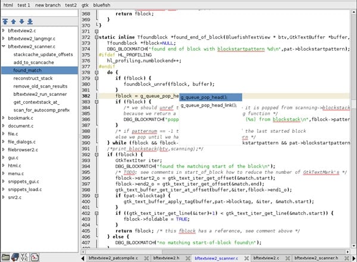The width and height of the screenshot is (357, 262).
Task: Expand file_dialogs.c tree node
Action: coord(4,142)
